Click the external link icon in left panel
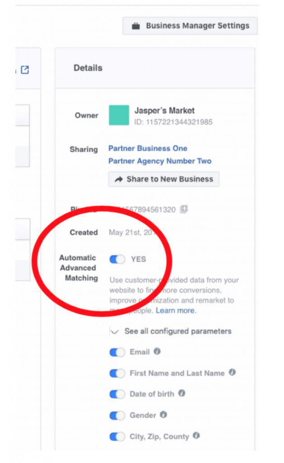This screenshot has height=463, width=284. (25, 70)
